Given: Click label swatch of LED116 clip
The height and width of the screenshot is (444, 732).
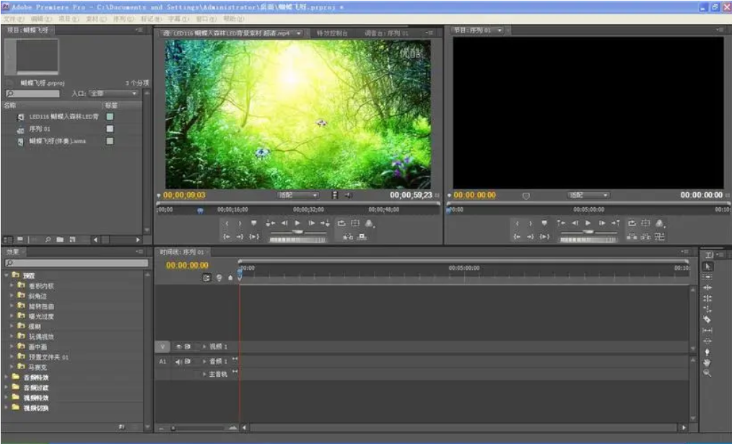Looking at the screenshot, I should (110, 117).
